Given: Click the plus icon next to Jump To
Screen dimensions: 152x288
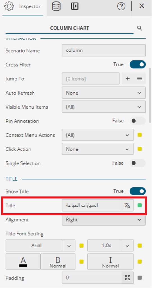Looking at the screenshot, I should click(127, 79).
